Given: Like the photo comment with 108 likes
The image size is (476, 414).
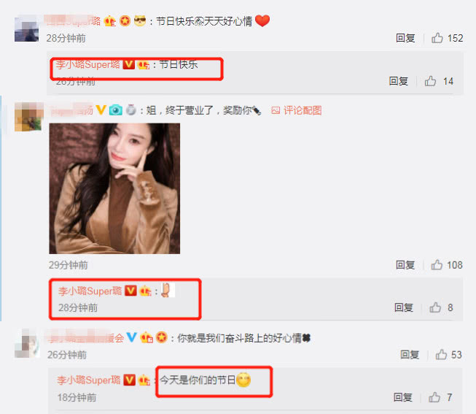Looking at the screenshot, I should point(437,265).
